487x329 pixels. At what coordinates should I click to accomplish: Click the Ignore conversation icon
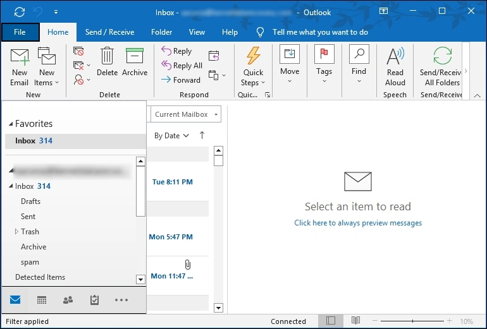coord(78,51)
